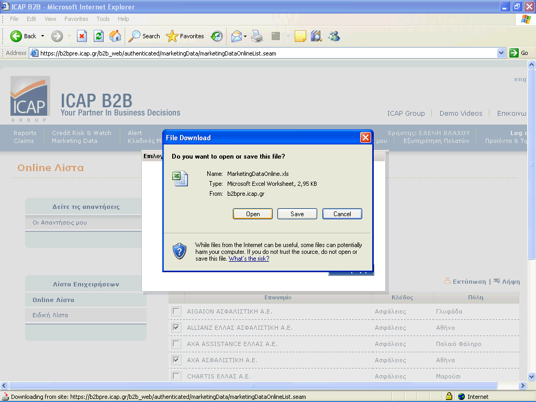Click the Back arrow icon in toolbar

(16, 36)
